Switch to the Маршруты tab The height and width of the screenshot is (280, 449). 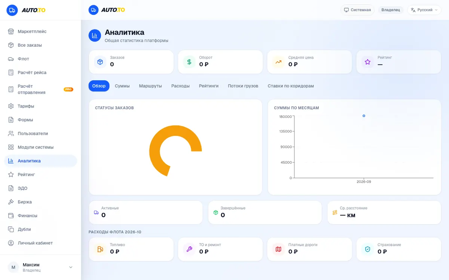click(150, 86)
